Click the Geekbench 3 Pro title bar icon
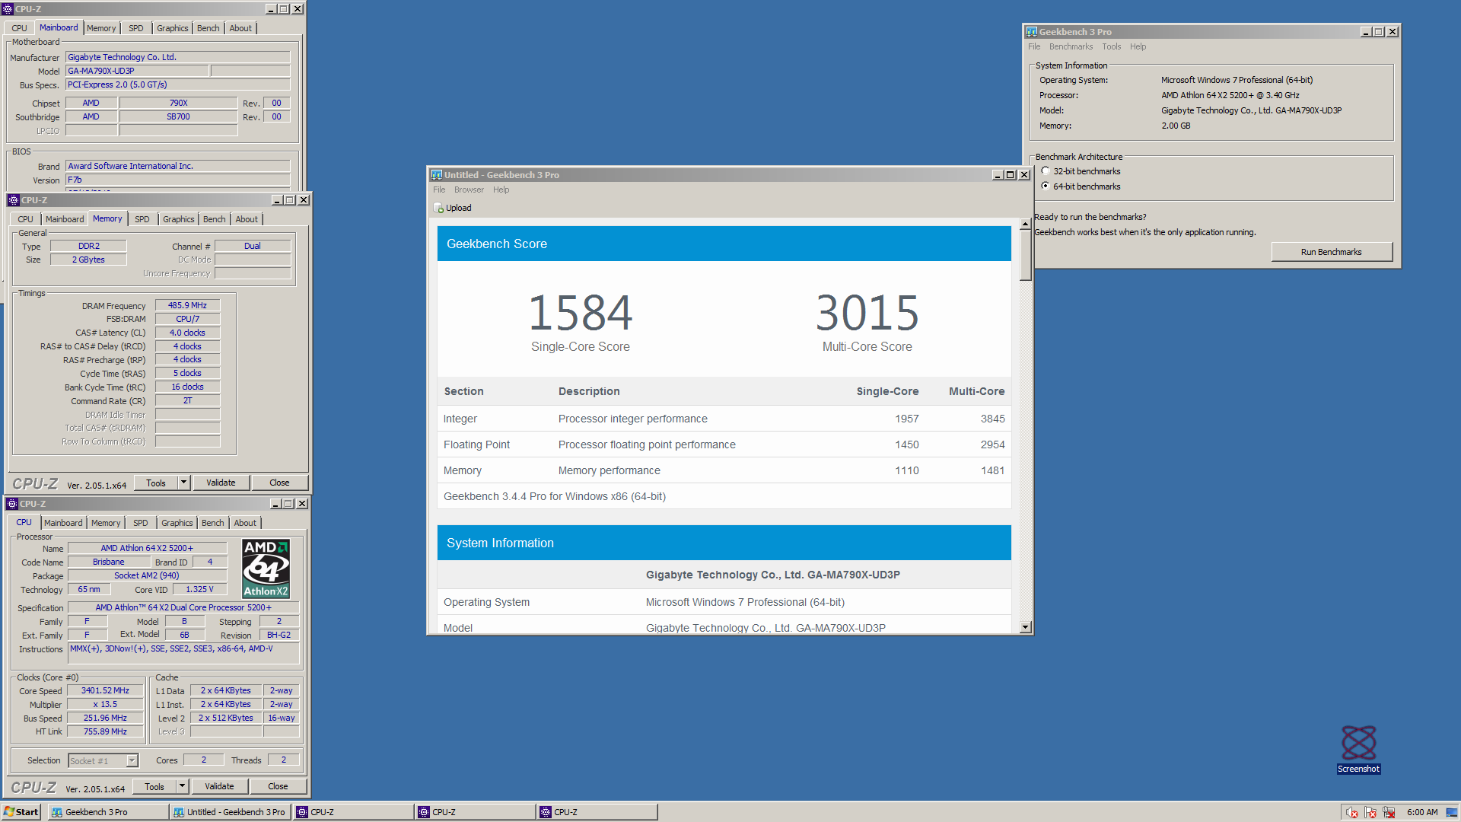Viewport: 1461px width, 822px height. tap(1032, 32)
